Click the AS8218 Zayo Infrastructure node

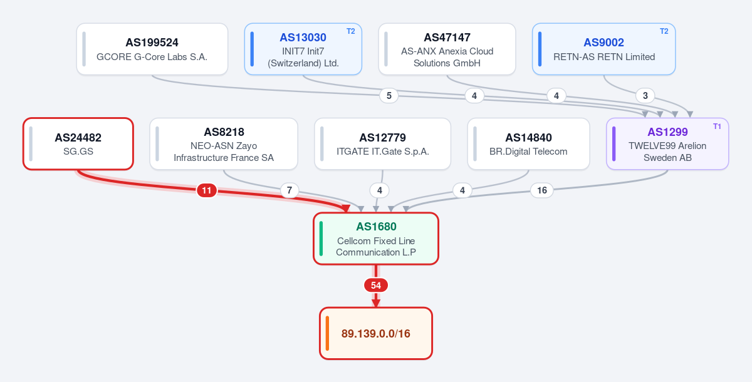(x=224, y=143)
